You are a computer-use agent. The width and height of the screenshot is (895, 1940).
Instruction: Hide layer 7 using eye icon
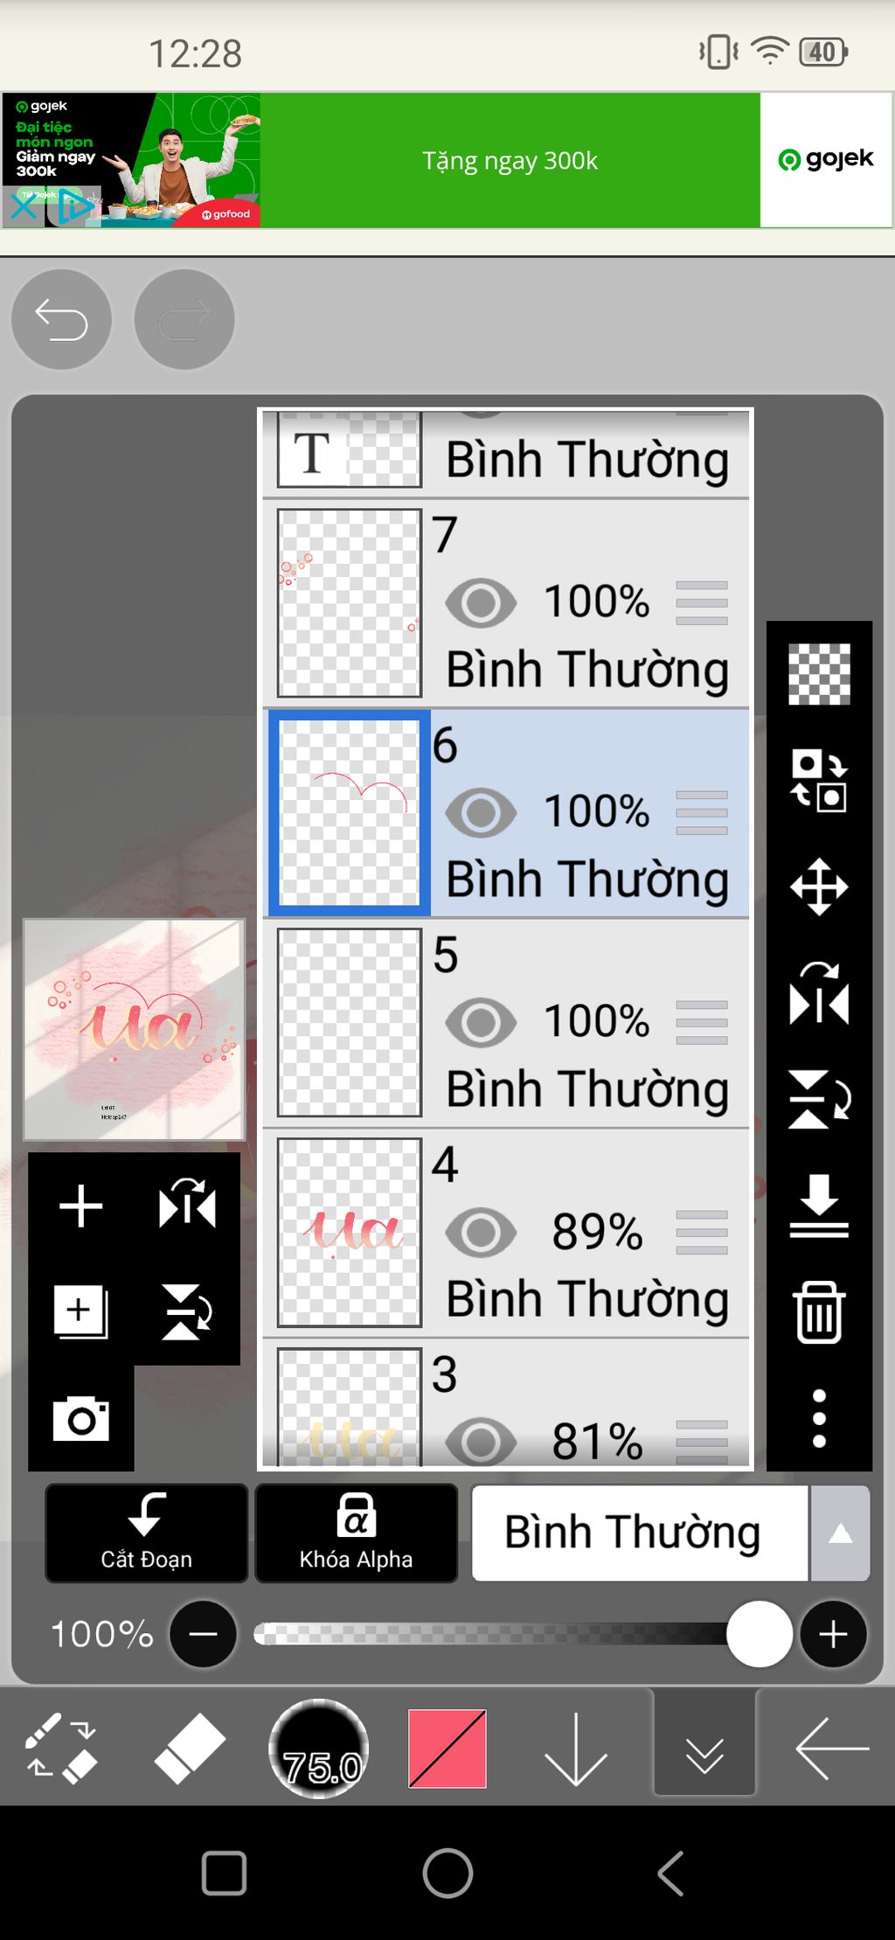[x=481, y=602]
